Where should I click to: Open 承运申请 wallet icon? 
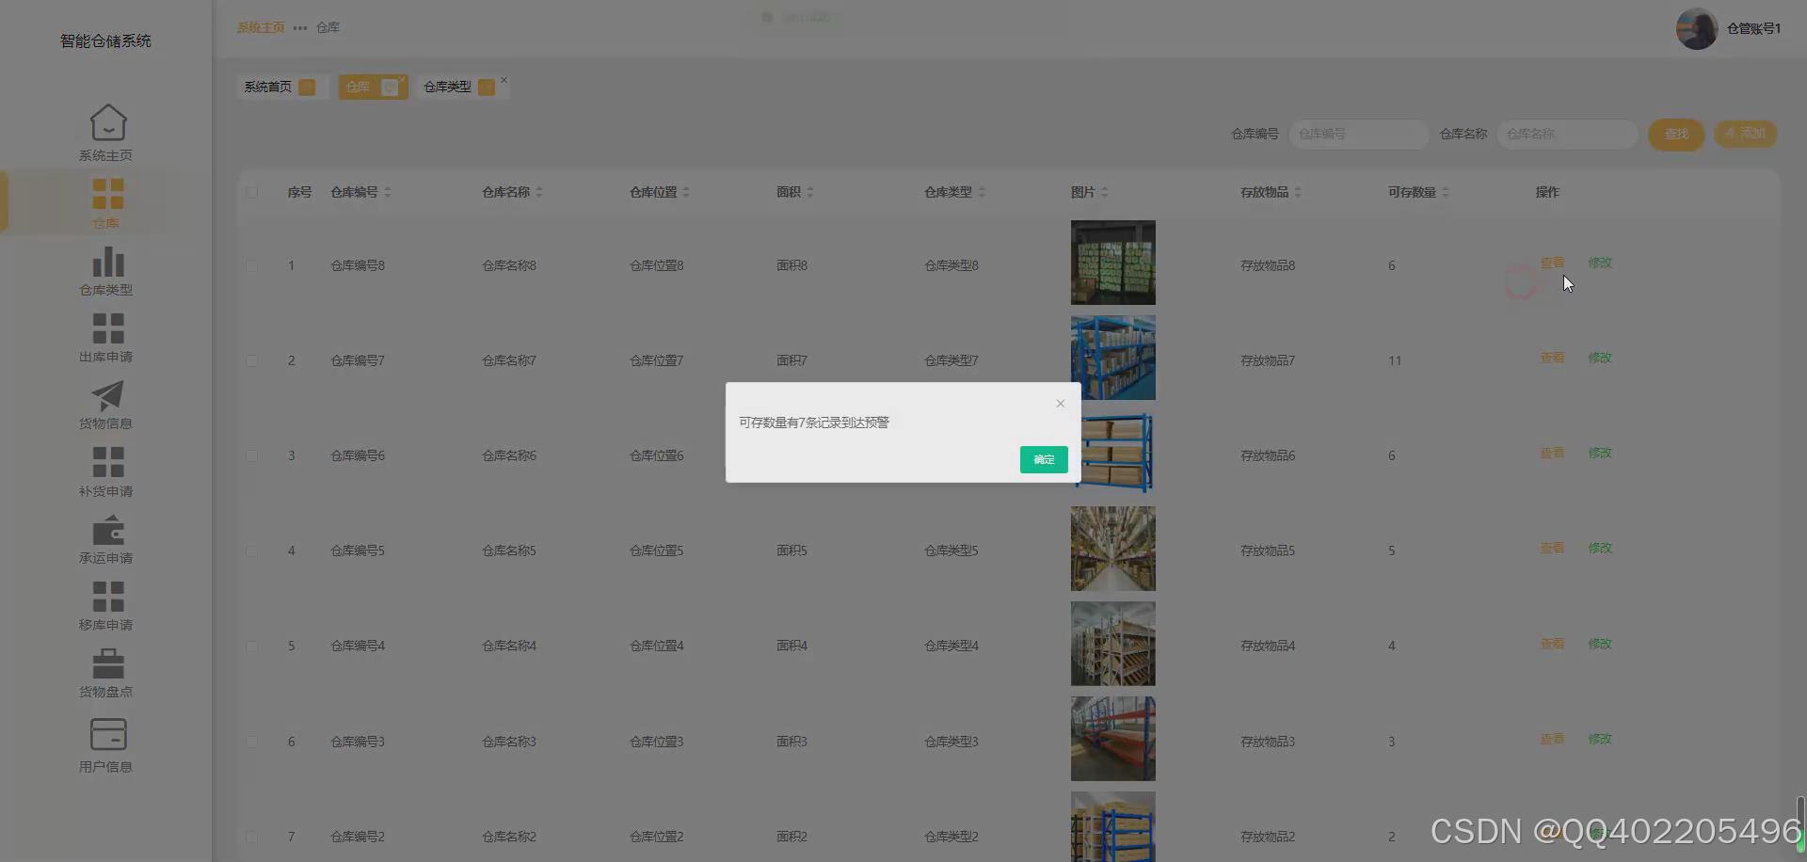(107, 530)
